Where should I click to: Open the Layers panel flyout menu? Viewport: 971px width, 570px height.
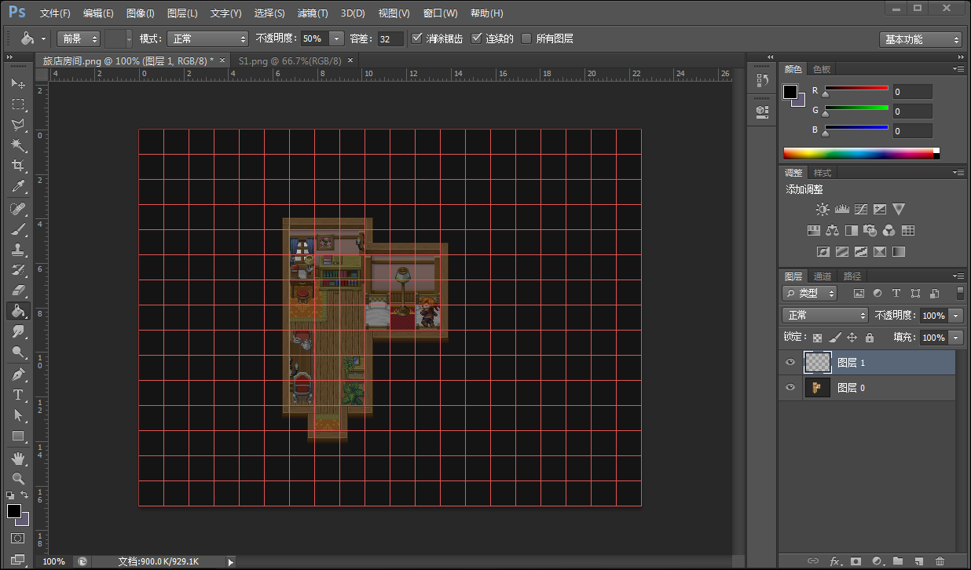point(958,276)
